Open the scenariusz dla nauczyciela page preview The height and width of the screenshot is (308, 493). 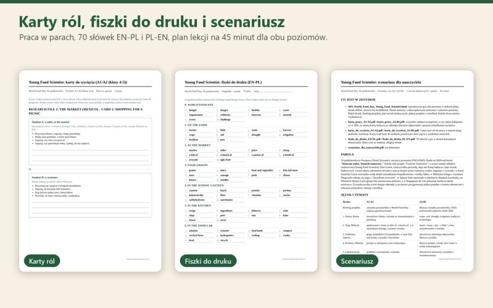coord(402,171)
